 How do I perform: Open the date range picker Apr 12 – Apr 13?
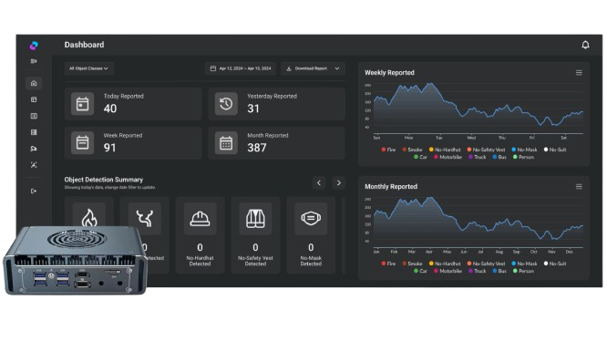click(x=241, y=68)
